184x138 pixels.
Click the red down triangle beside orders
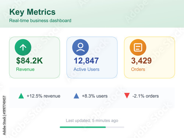point(127,96)
